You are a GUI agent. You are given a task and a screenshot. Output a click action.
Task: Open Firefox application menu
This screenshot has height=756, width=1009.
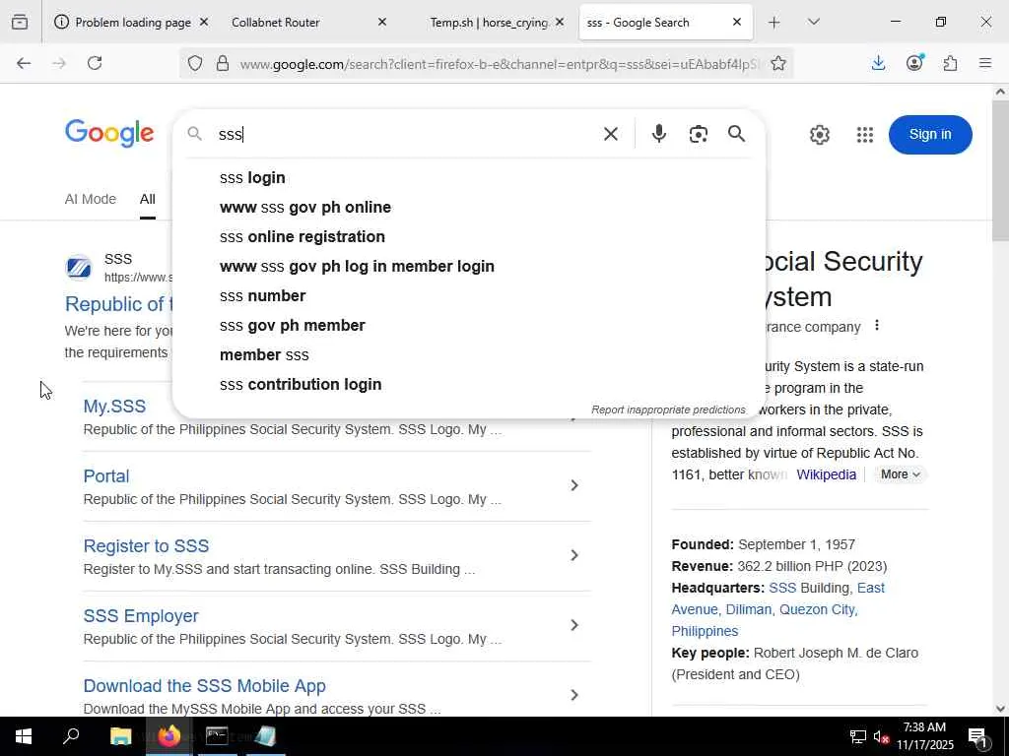[985, 63]
